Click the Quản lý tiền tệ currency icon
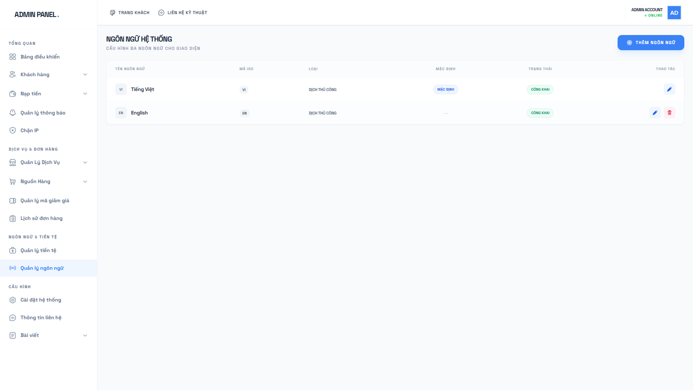693x390 pixels. 13,250
